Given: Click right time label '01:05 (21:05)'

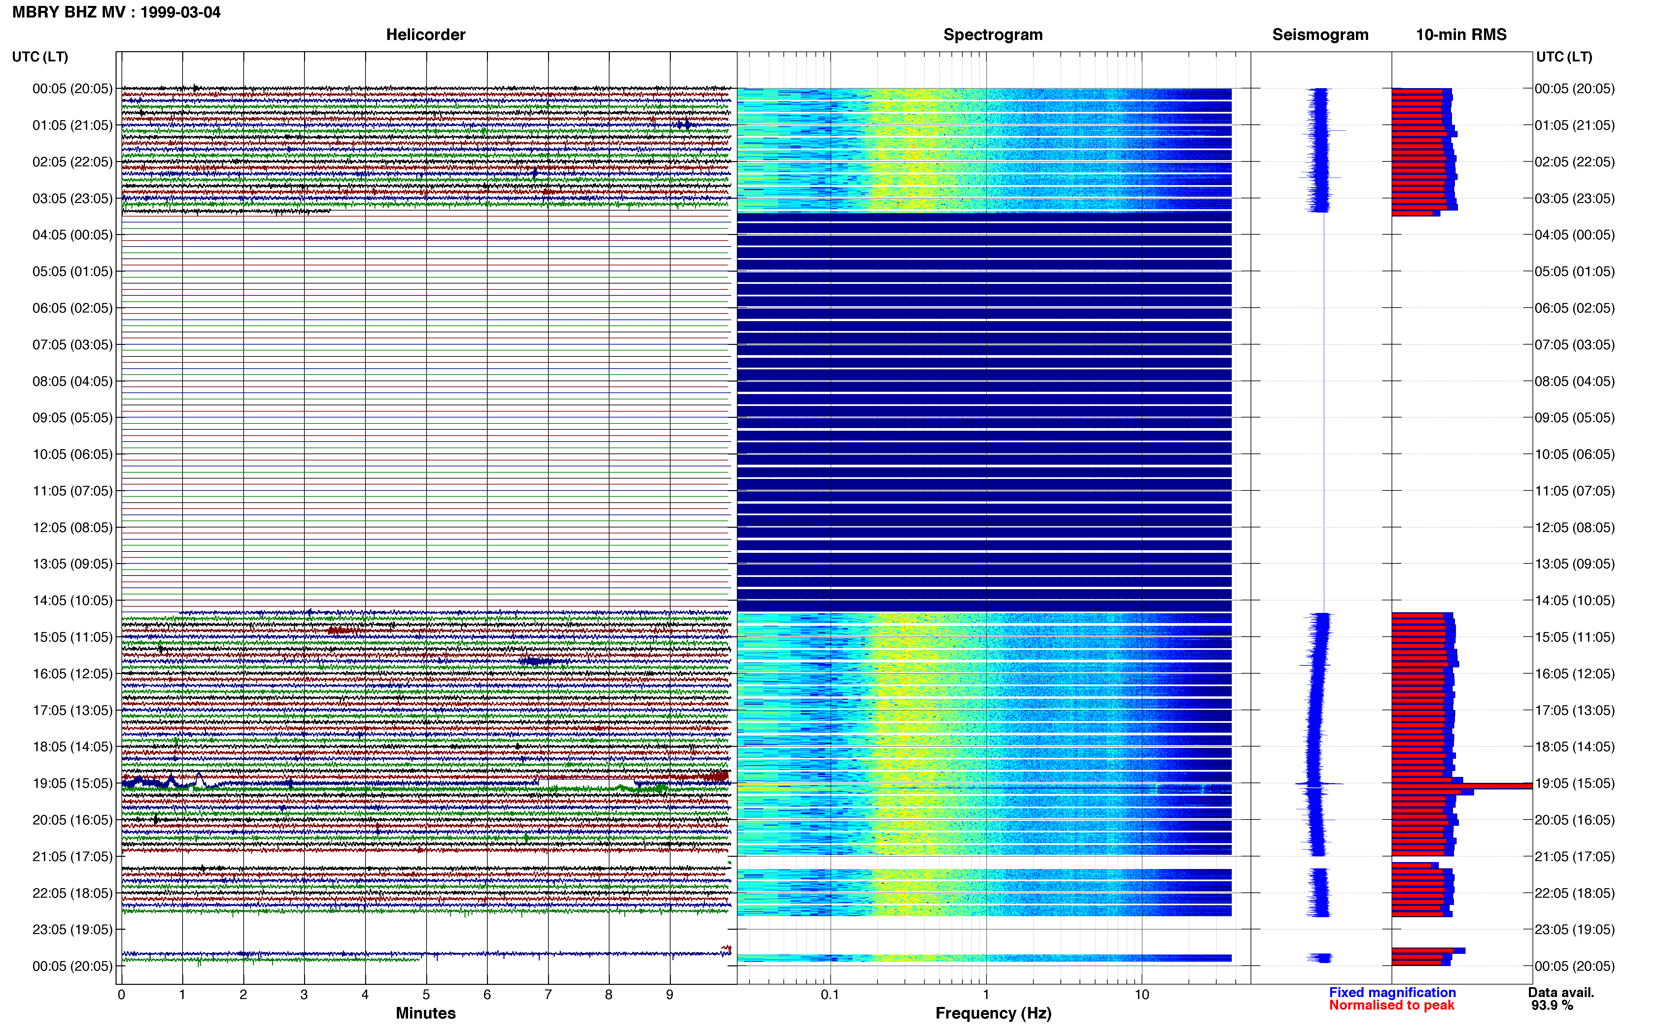Looking at the screenshot, I should click(x=1575, y=125).
